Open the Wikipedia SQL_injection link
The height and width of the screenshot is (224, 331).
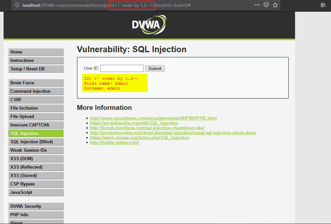coord(134,123)
